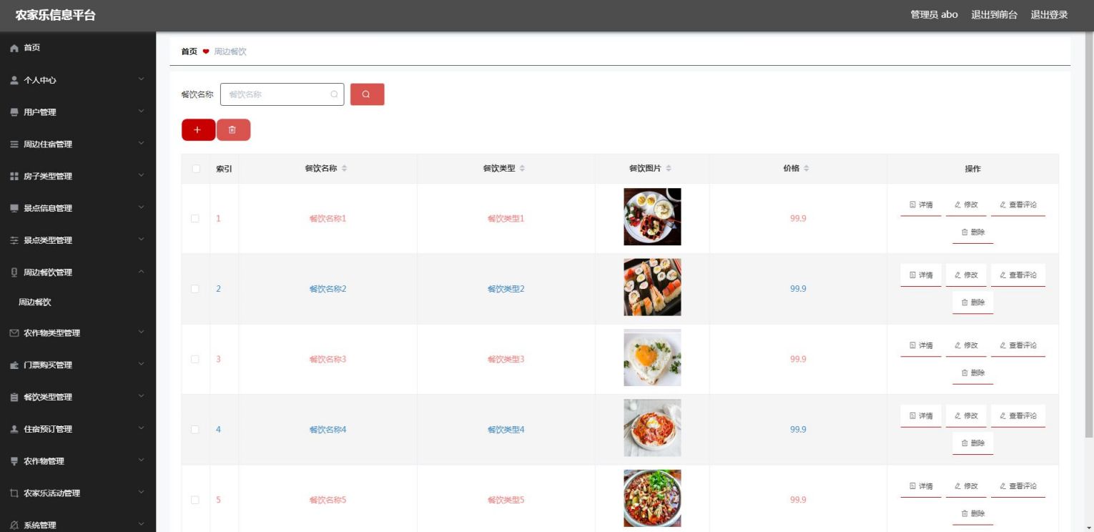Open the sushi thumbnail for 餐饮名称2
This screenshot has height=532, width=1094.
pyautogui.click(x=652, y=287)
